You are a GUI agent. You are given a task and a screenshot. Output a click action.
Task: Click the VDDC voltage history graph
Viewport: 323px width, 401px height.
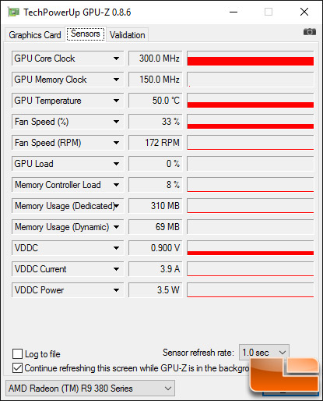pyautogui.click(x=251, y=248)
